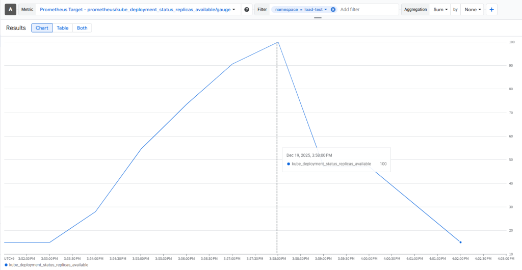
Task: Click the kube_deployment_status_replicas_available legend label
Action: [x=48, y=265]
